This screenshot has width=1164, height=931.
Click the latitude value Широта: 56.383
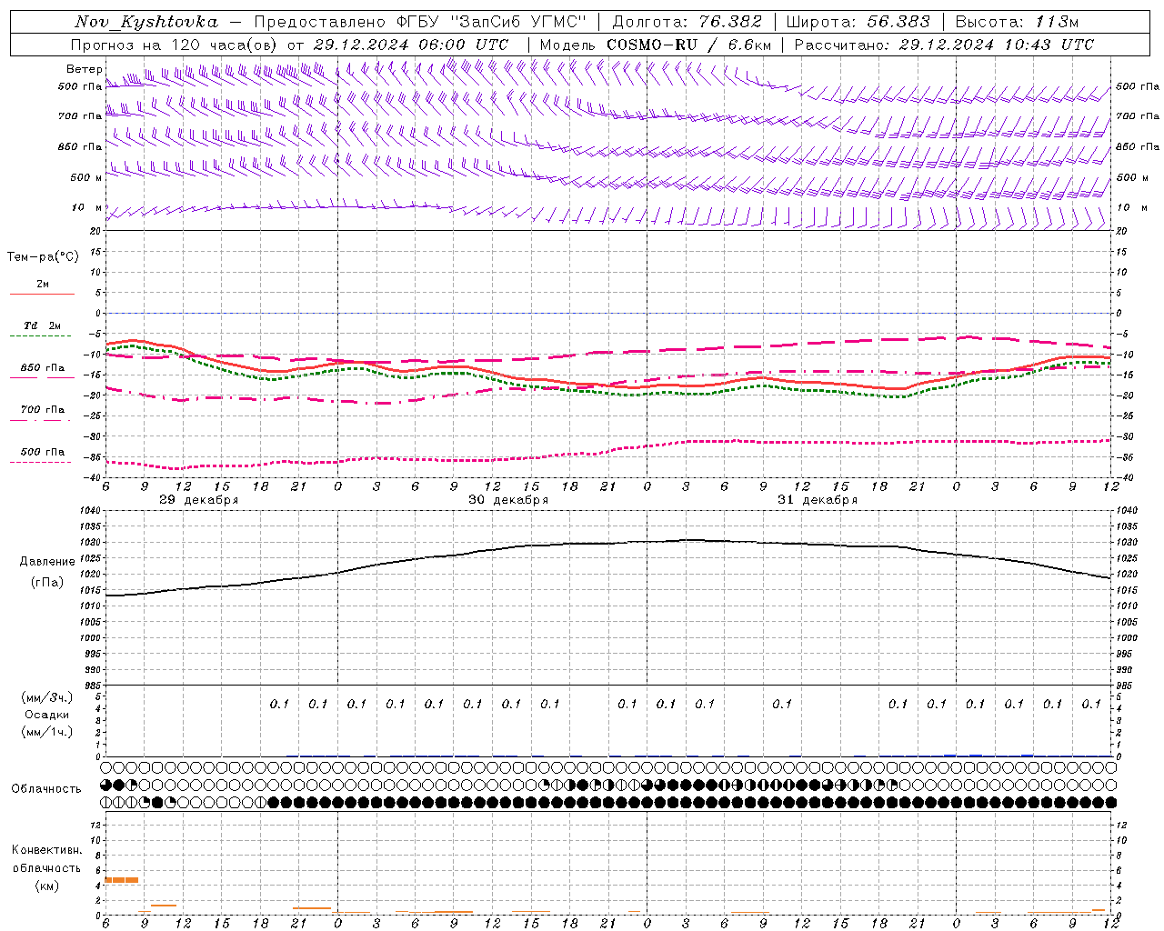point(858,22)
